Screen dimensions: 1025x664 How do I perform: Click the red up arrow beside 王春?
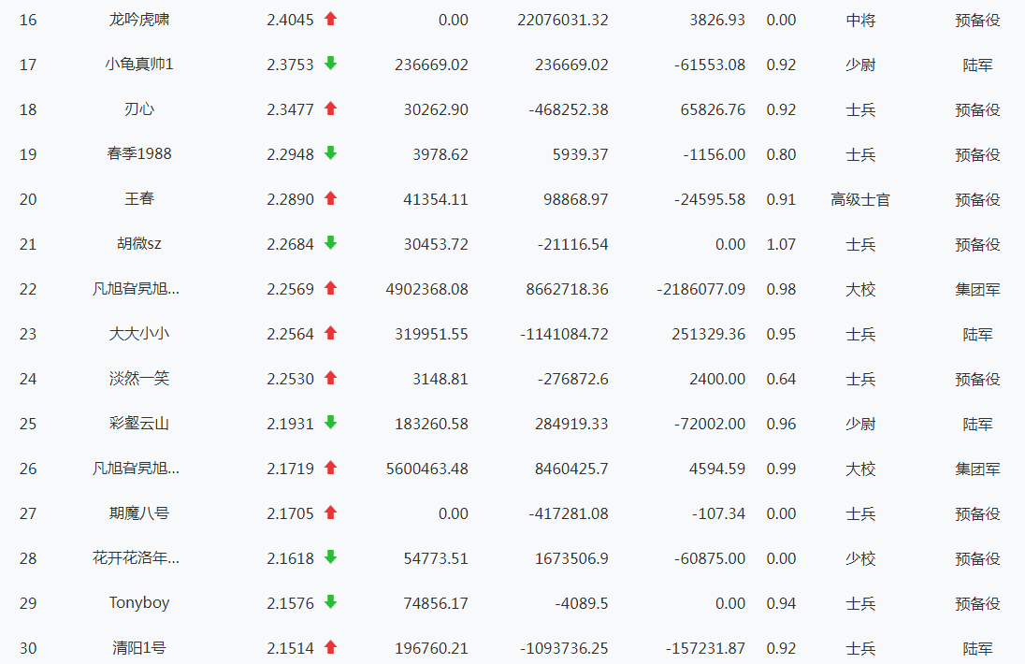(330, 198)
